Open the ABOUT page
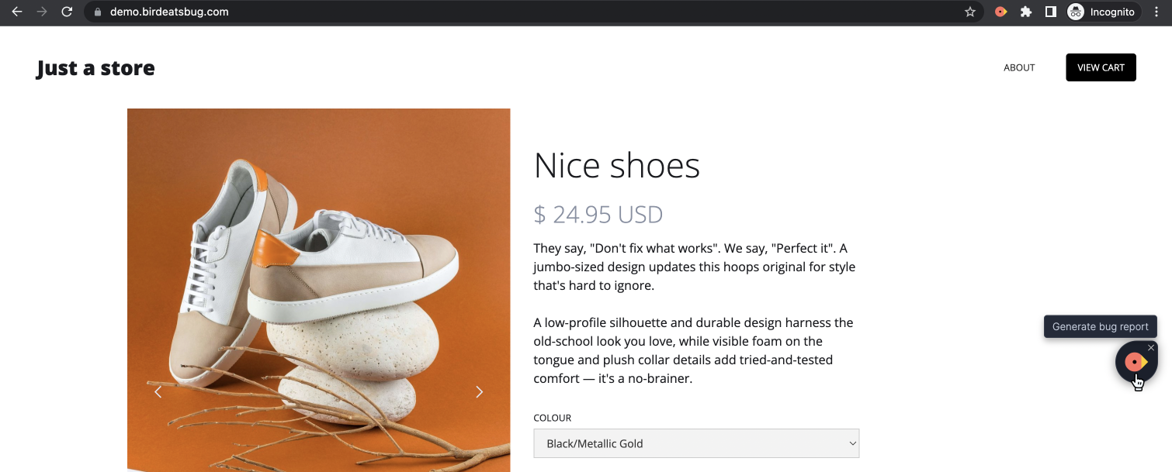Screen dimensions: 1172x472 tap(1019, 67)
